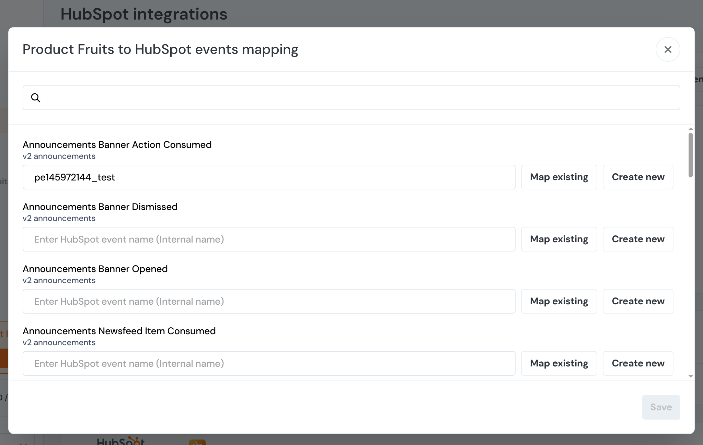Click the pe145972144_test event name field

269,177
